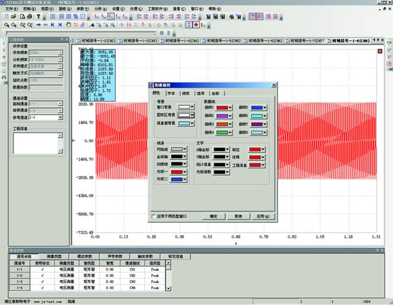Screen dimensions: 393x305
Task: Expand the 窗口背景 color dropdown
Action: coord(192,107)
